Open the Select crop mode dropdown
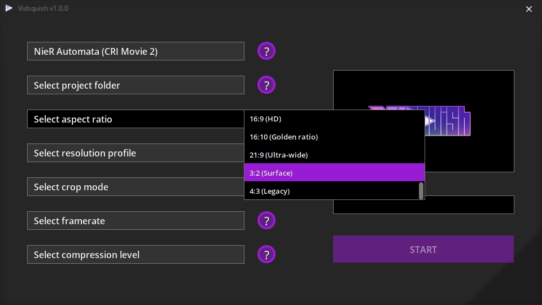This screenshot has width=542, height=305. [x=135, y=187]
